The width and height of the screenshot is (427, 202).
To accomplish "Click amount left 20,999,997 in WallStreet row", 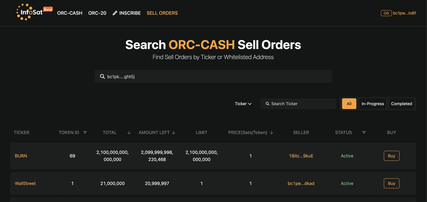I will [x=157, y=184].
